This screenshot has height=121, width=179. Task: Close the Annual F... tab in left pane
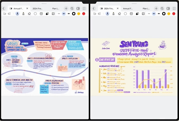(27, 8)
